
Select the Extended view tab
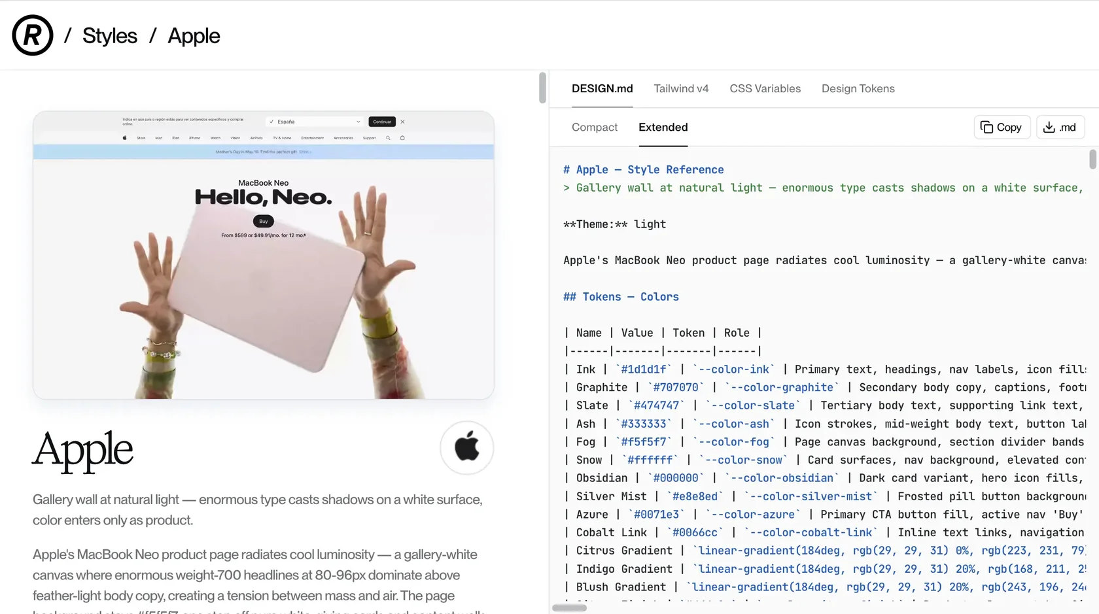coord(663,128)
